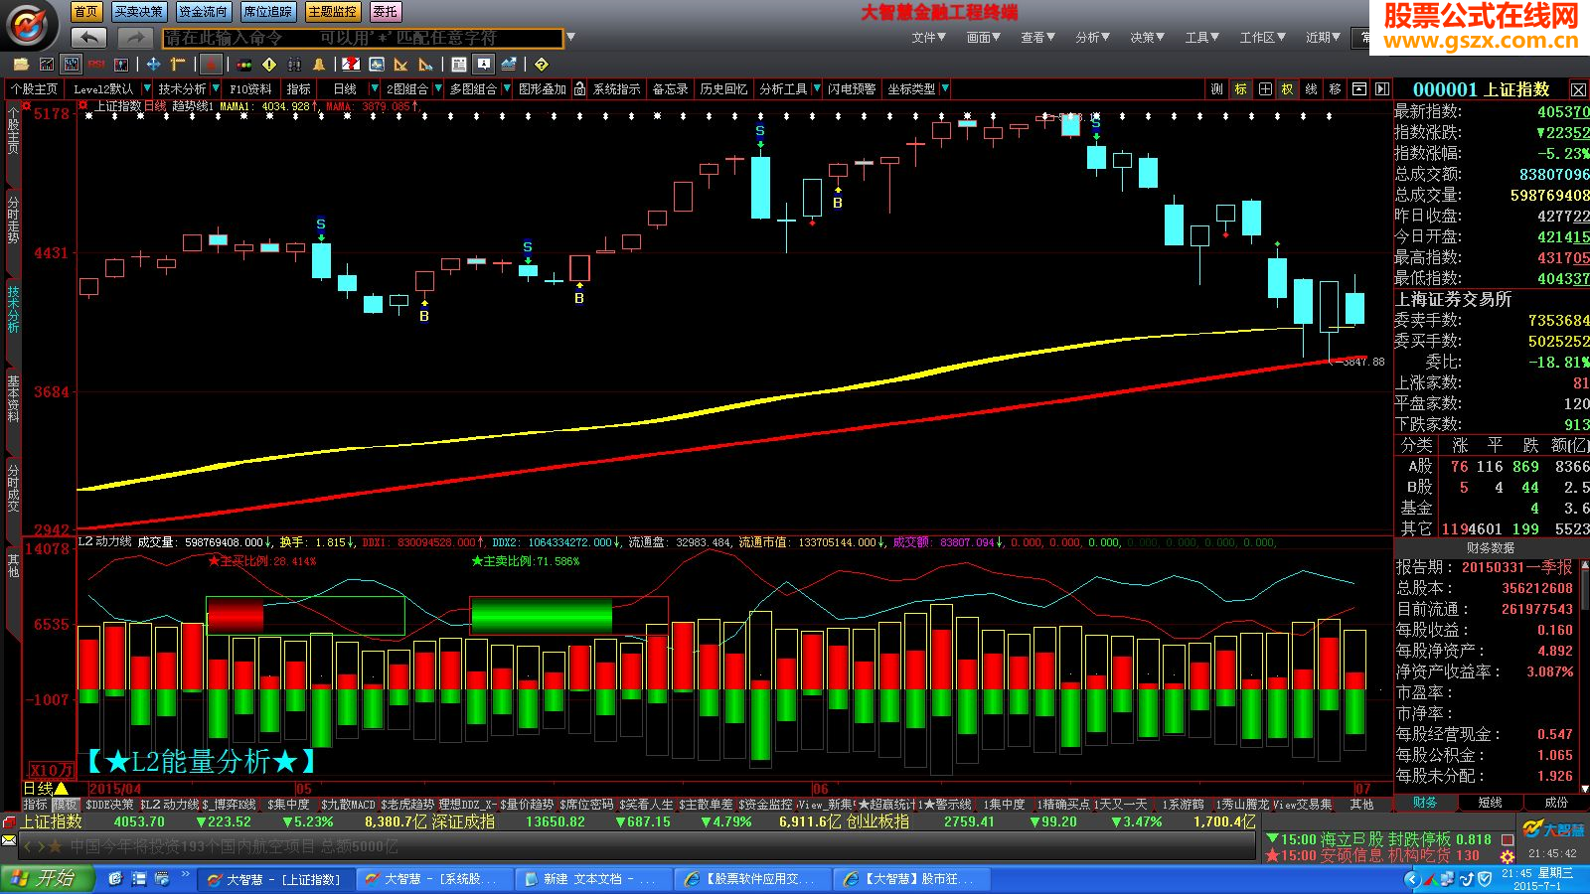Toggle the 移 move button
Image resolution: width=1590 pixels, height=894 pixels.
1336,89
